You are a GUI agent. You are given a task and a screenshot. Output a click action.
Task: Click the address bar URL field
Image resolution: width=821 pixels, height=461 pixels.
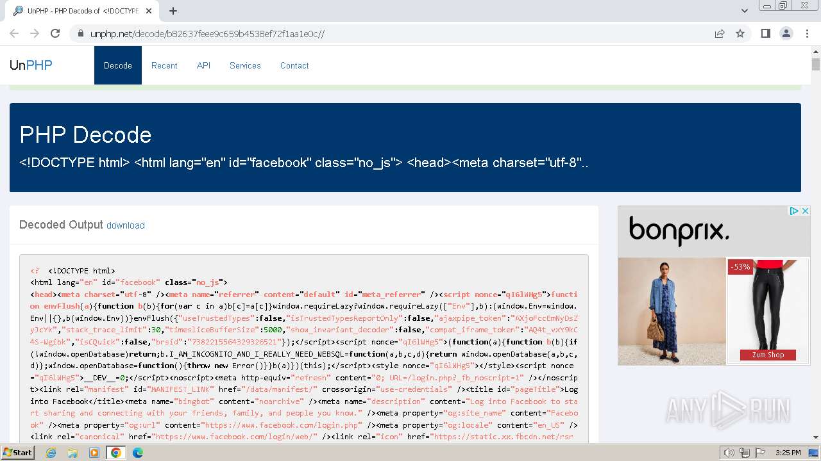(398, 33)
